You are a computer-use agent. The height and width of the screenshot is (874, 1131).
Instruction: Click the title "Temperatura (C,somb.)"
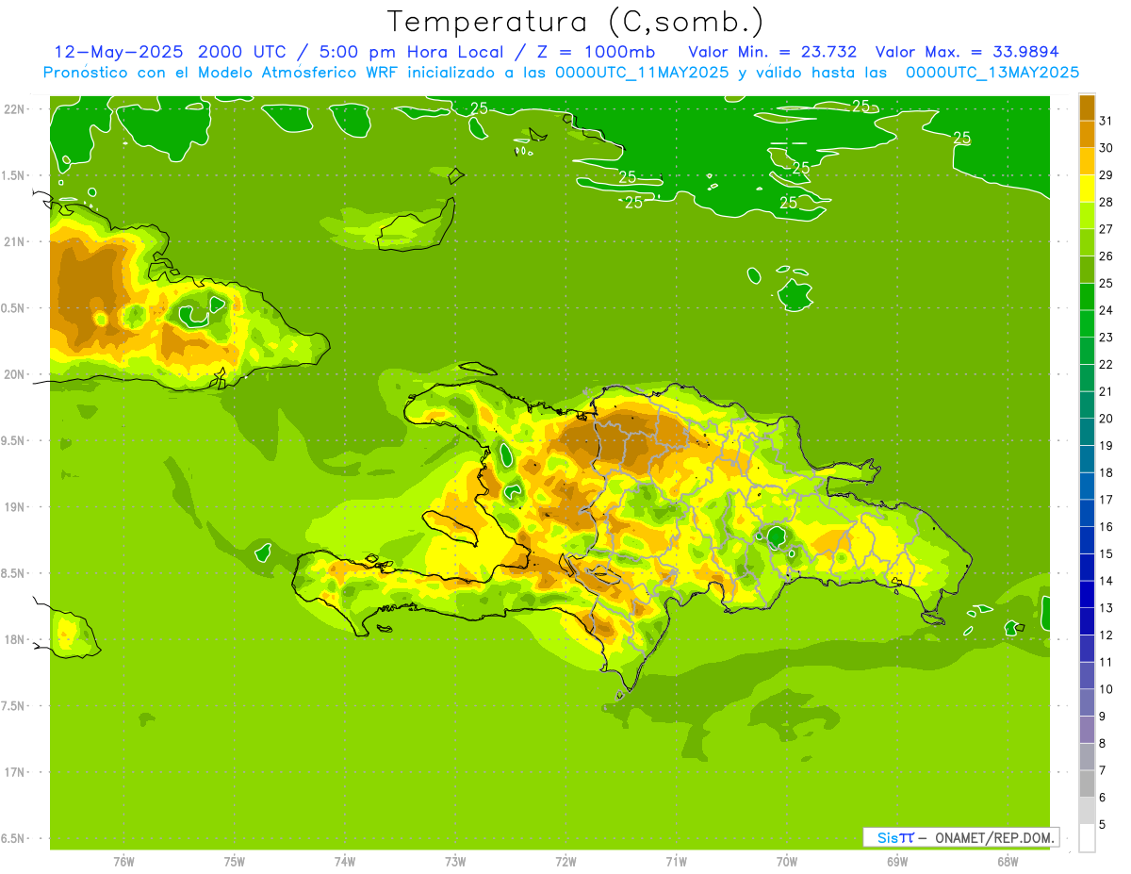point(576,22)
